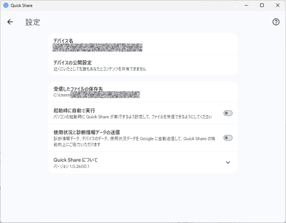Minimize the Quick Share window

[x=246, y=5]
